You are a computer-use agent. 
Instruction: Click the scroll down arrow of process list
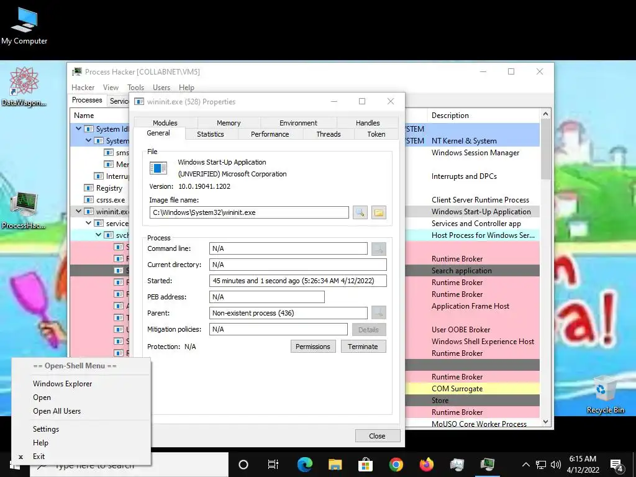coord(545,422)
